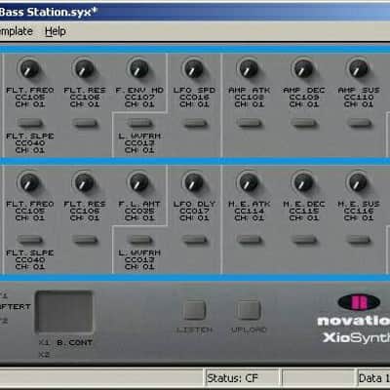390x390 pixels.
Task: Toggle button below lower-bank FLT. RES knob
Action: pyautogui.click(x=85, y=240)
